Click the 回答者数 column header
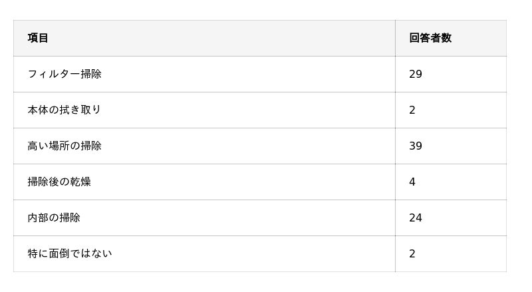The image size is (532, 292). pyautogui.click(x=430, y=38)
